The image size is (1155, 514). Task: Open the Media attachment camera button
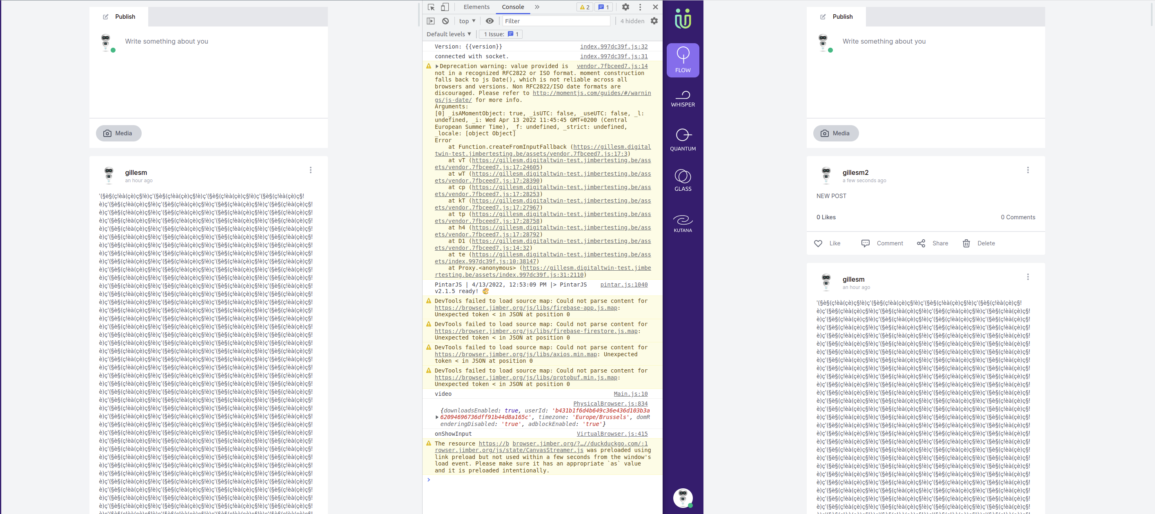(x=118, y=133)
